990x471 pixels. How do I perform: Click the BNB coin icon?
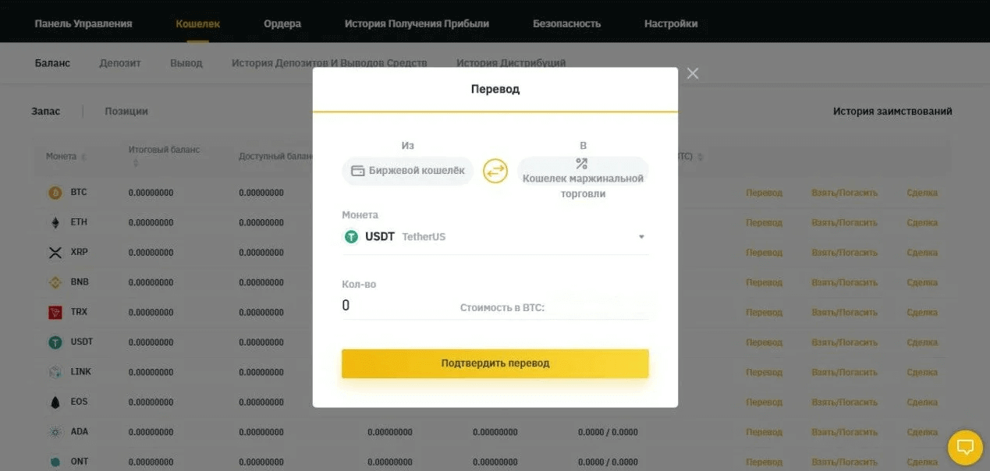tap(55, 282)
